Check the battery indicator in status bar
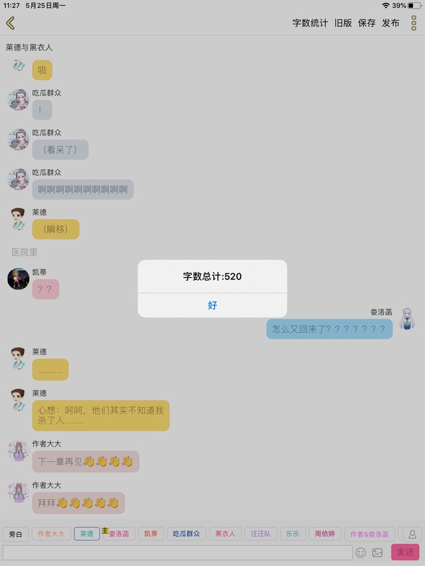The height and width of the screenshot is (566, 425). [414, 5]
